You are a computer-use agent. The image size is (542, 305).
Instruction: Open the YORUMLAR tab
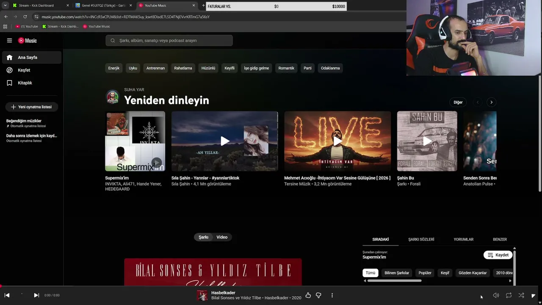[x=464, y=239]
